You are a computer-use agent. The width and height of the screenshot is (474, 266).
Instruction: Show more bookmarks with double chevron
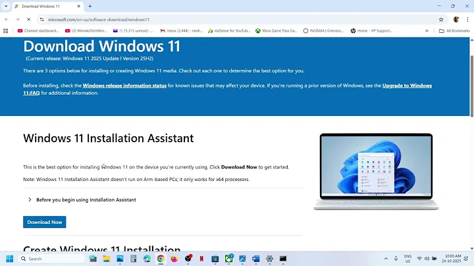click(427, 30)
